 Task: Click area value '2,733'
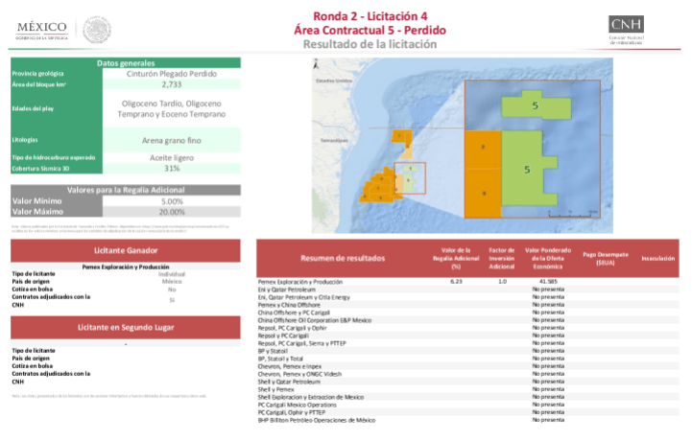(172, 84)
